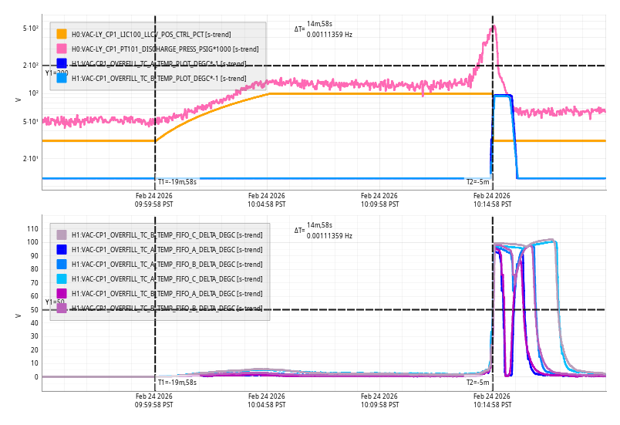Click the orange LIC100_LLCV_POS_CTRL_PCT legend swatch
This screenshot has height=425, width=620.
pyautogui.click(x=62, y=34)
